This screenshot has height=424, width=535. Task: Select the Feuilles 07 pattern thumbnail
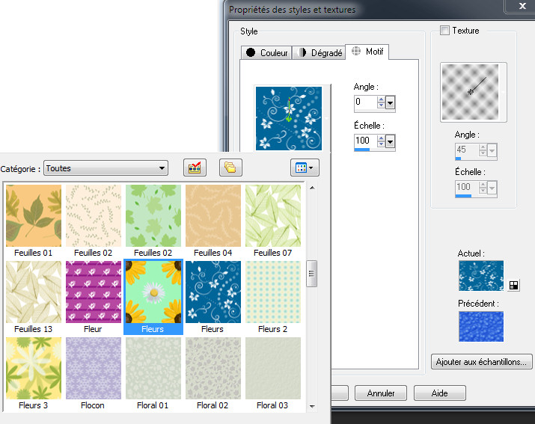point(273,215)
